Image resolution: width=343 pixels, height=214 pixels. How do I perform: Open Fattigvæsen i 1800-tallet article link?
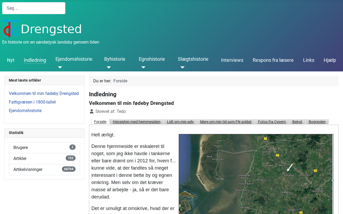pos(32,102)
